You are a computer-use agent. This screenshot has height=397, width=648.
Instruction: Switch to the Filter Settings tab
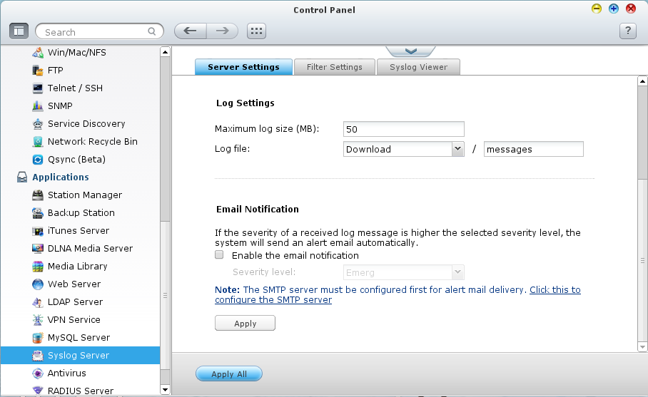(335, 67)
